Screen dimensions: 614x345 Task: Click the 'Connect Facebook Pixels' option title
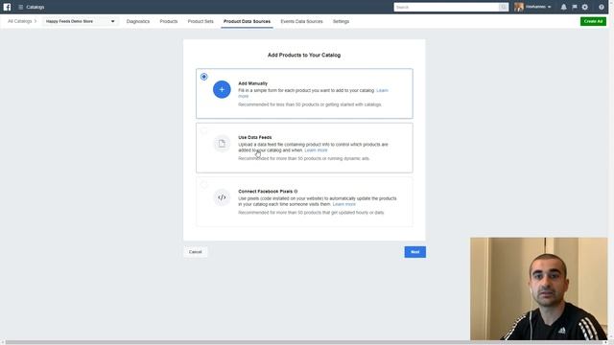tap(265, 192)
